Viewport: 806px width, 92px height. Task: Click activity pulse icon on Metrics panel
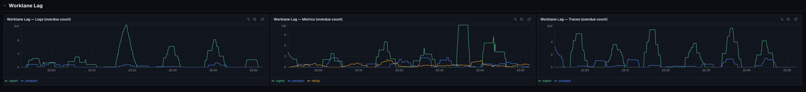pyautogui.click(x=515, y=19)
